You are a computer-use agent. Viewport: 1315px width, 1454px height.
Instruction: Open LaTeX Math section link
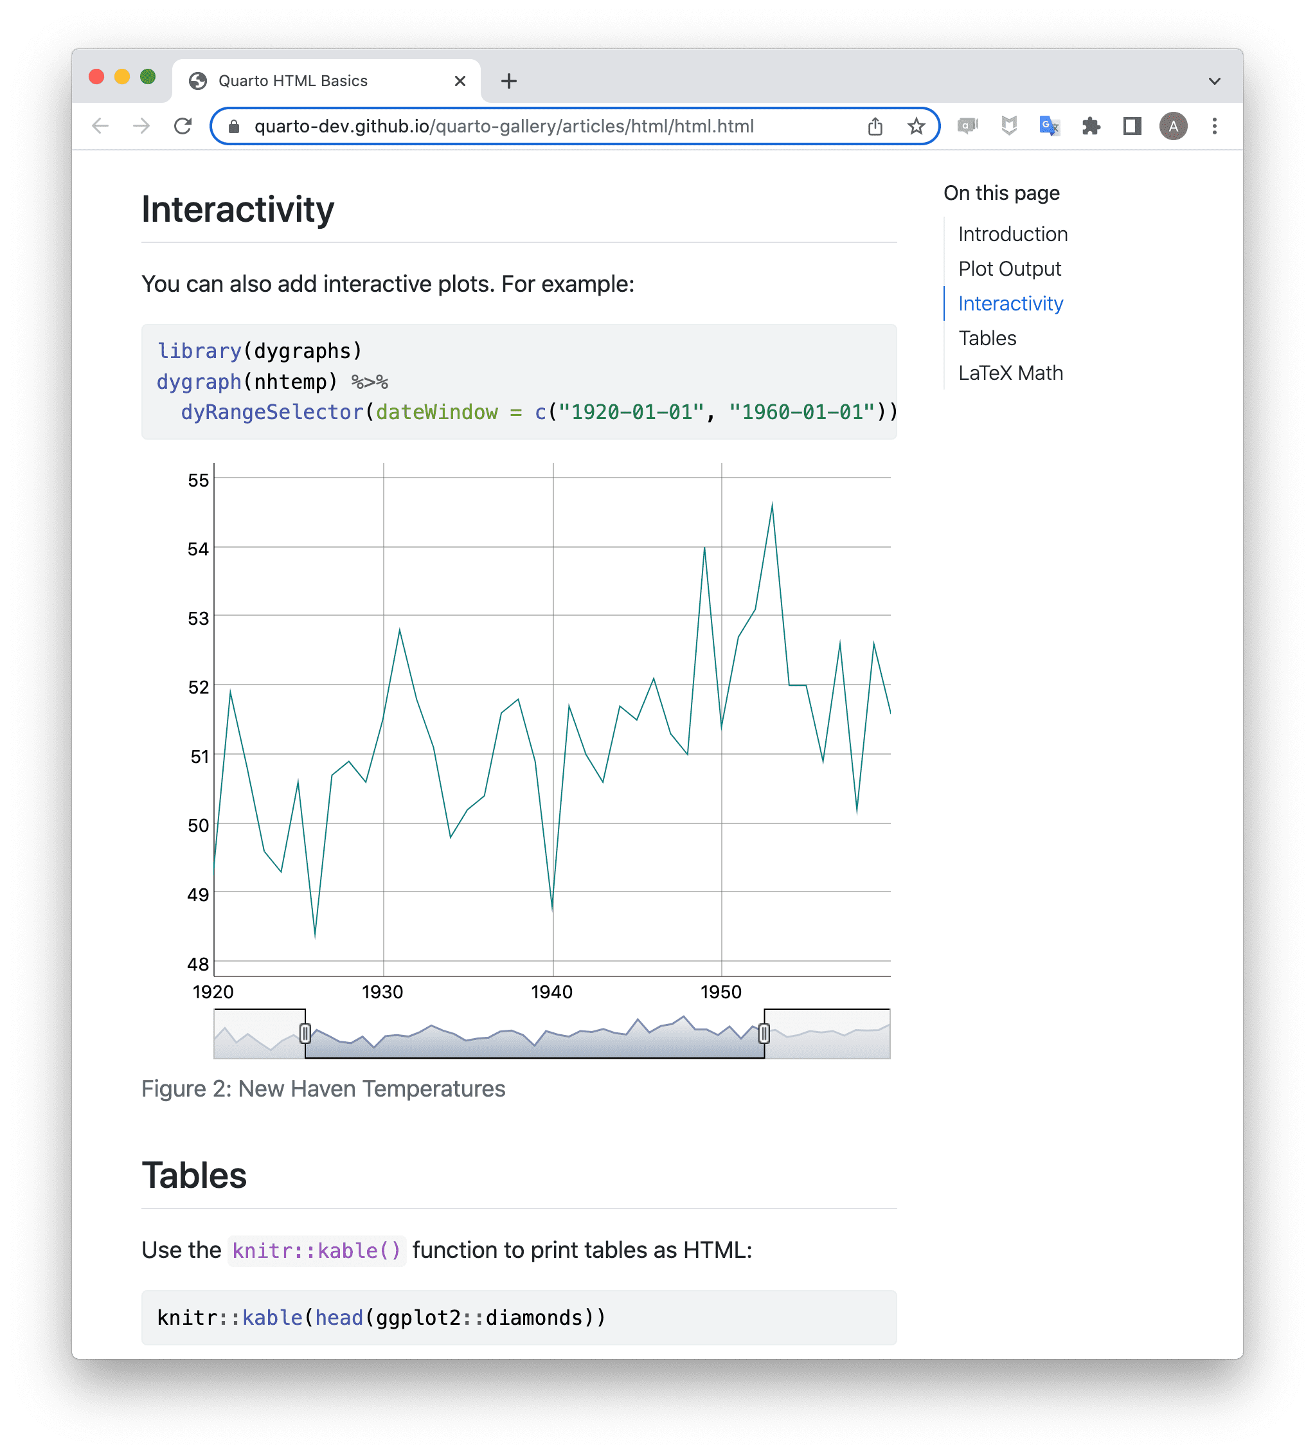coord(1010,372)
